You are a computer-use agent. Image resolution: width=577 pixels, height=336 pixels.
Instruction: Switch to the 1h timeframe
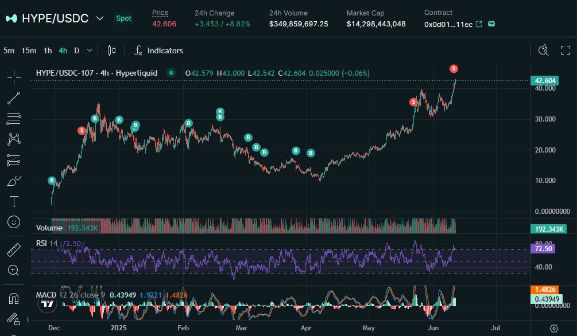48,50
